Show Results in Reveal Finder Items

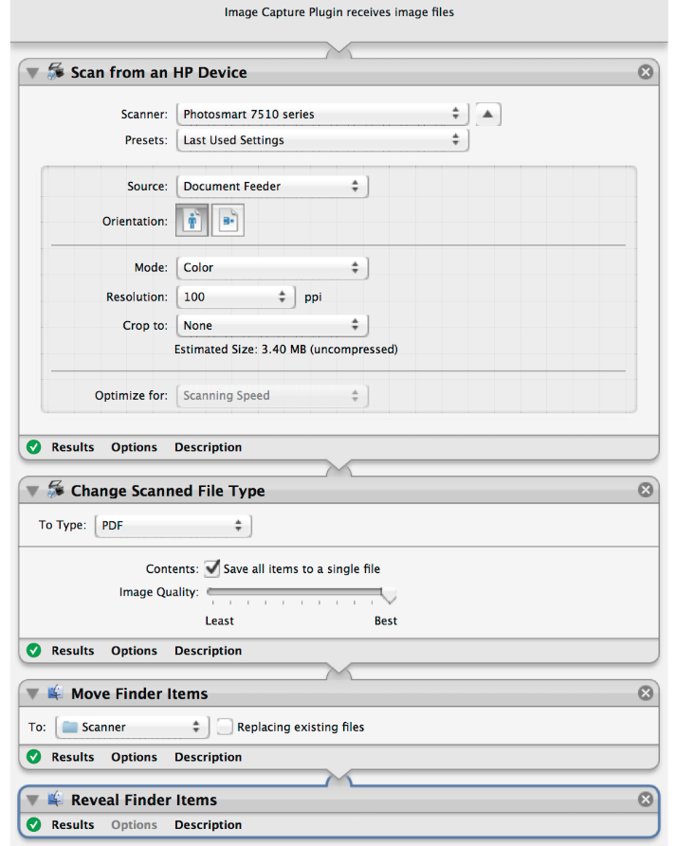(x=73, y=825)
